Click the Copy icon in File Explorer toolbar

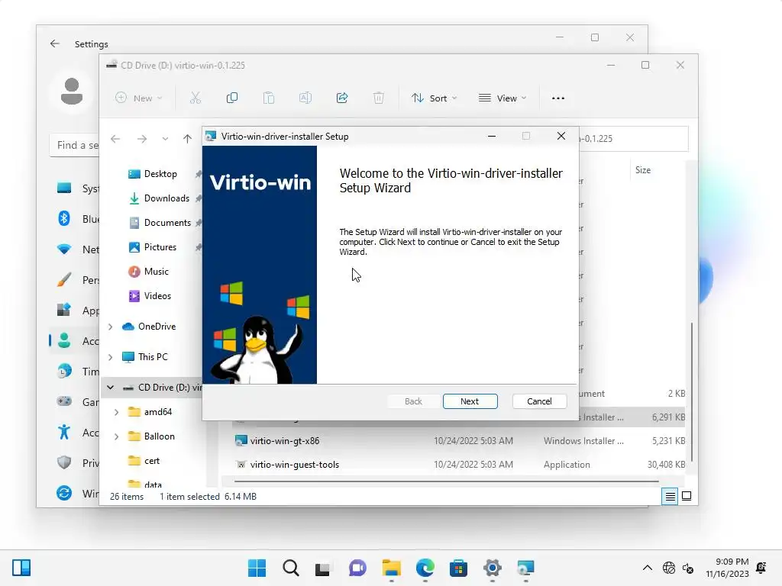(x=232, y=98)
